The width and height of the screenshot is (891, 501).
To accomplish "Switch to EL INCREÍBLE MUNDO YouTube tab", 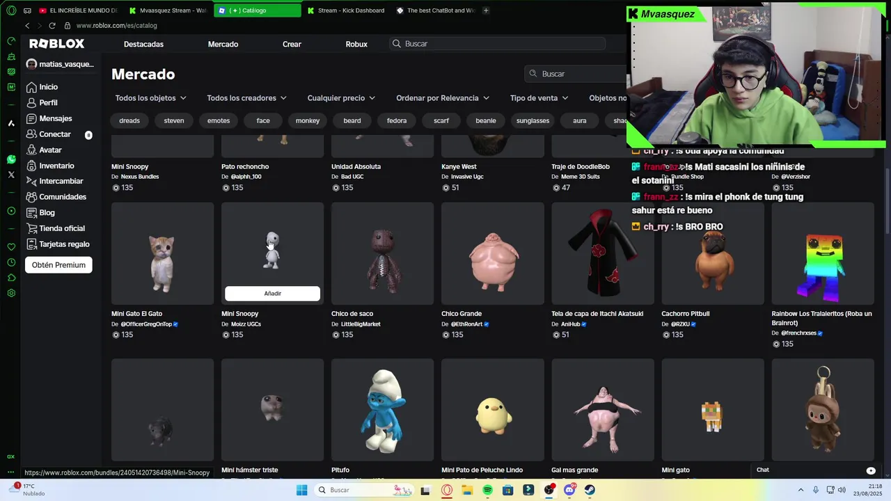I will [x=79, y=10].
